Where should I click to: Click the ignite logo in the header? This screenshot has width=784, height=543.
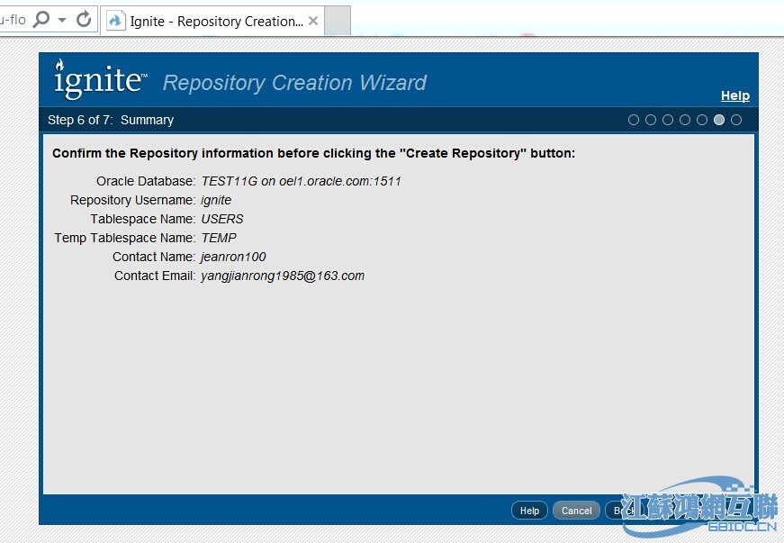pos(100,79)
